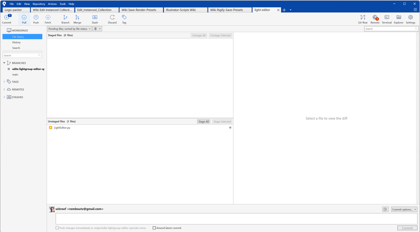Close the light-editor tab

click(278, 10)
